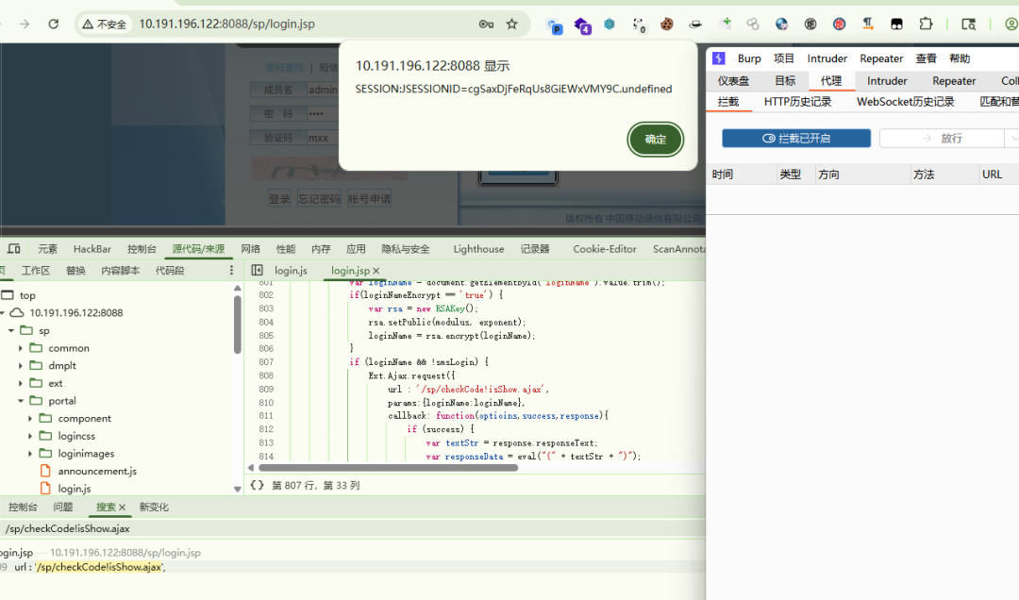Expand the 10.191.196.122:8088 tree node
1019x600 pixels.
(3, 312)
